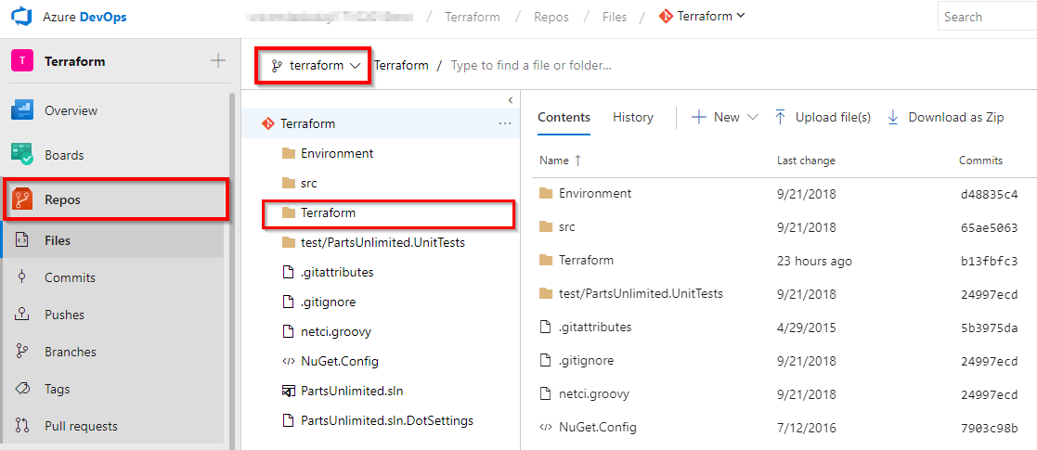
Task: Open the Overview section icon
Action: [x=22, y=110]
